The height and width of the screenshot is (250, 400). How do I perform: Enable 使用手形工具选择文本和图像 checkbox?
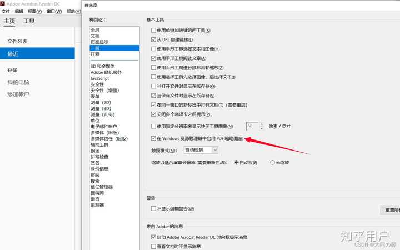(x=153, y=49)
